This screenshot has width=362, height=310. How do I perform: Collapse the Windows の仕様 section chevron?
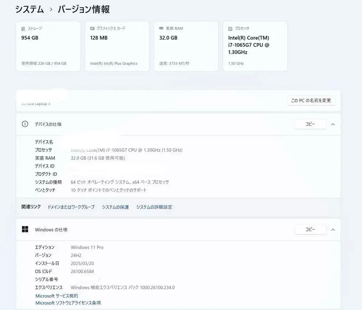[x=333, y=229]
